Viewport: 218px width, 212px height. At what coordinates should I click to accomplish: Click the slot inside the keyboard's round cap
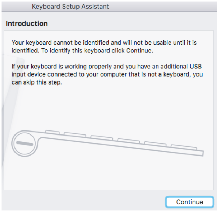point(25,143)
